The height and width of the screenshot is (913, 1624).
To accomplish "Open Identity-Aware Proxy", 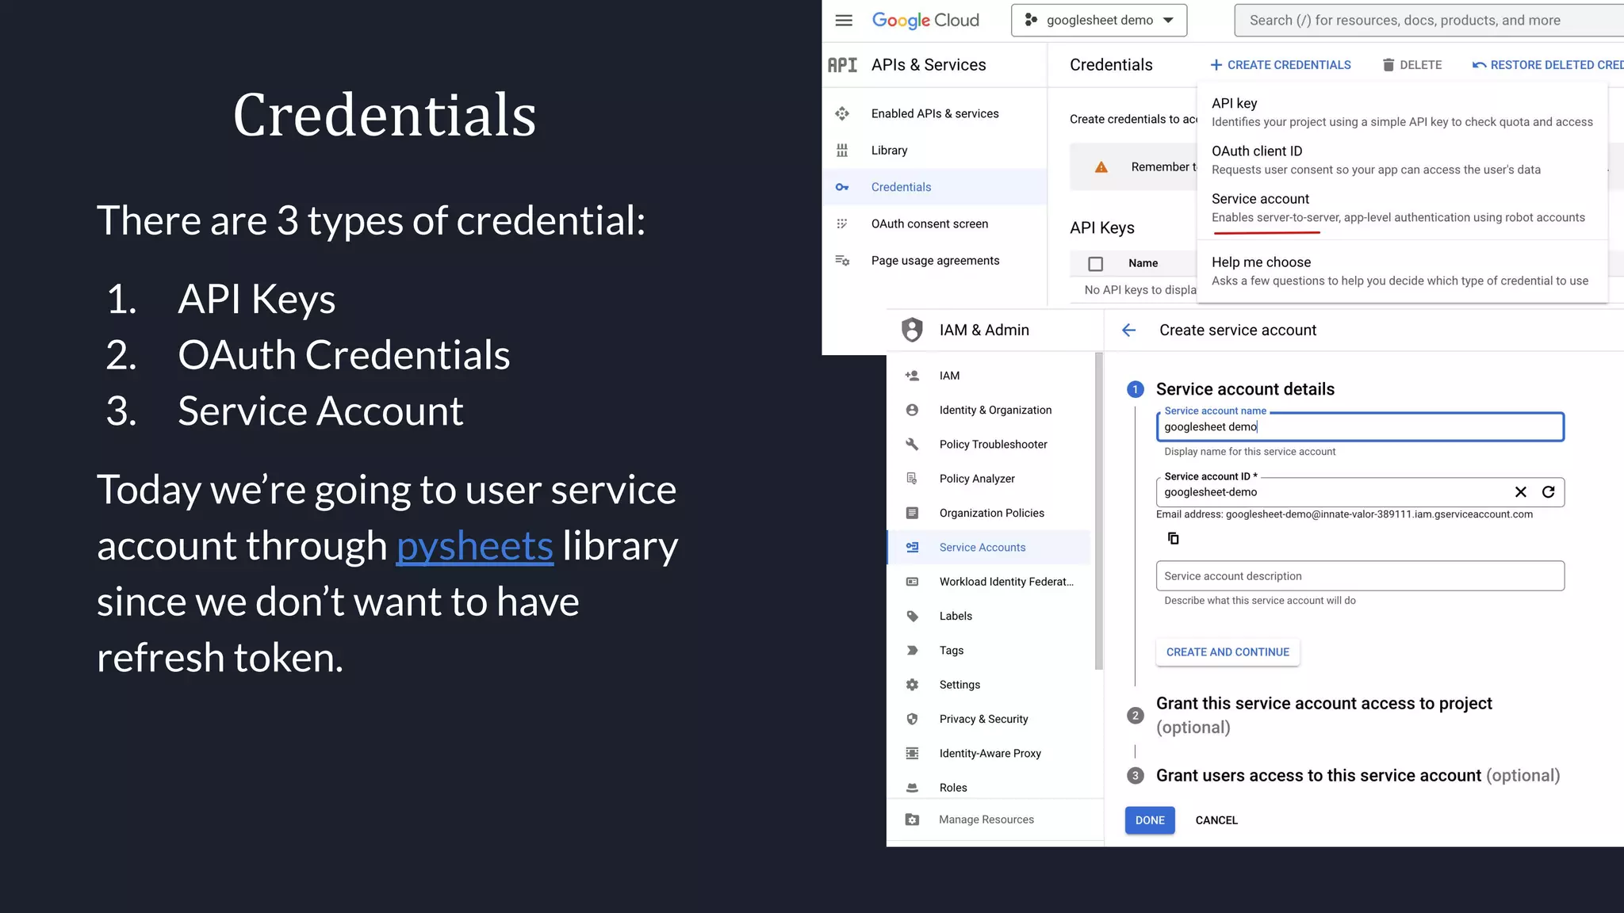I will [x=989, y=754].
